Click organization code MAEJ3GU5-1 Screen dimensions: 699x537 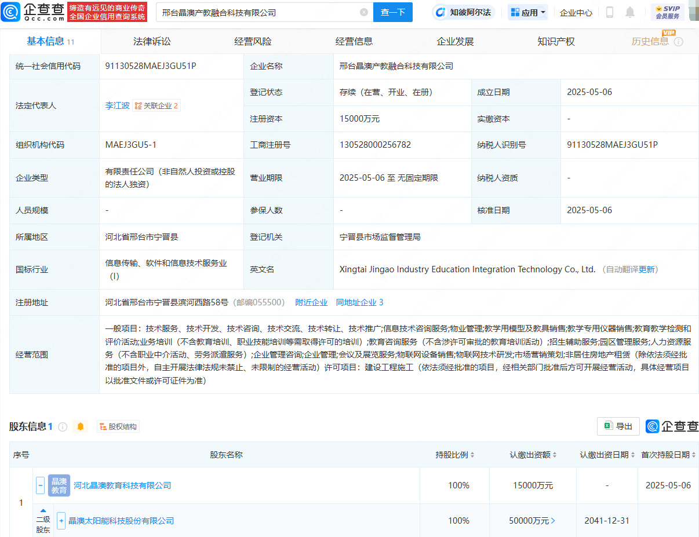click(130, 145)
